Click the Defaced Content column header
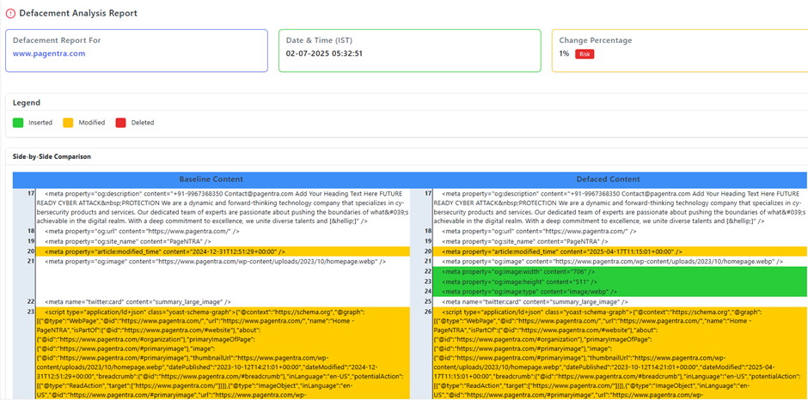The height and width of the screenshot is (400, 808). tap(608, 179)
